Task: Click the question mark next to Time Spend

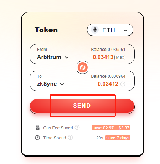Action: pos(70,138)
